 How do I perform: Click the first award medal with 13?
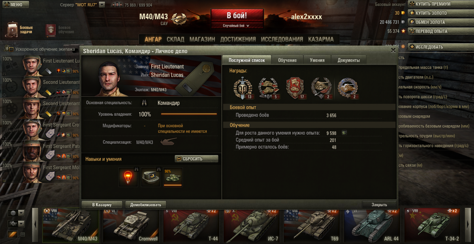pyautogui.click(x=241, y=87)
